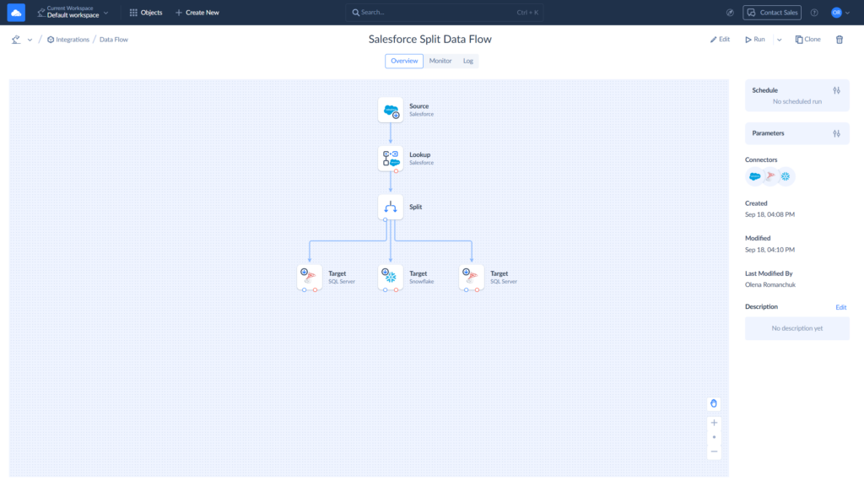
Task: Select the Salesforce Lookup node
Action: pyautogui.click(x=391, y=159)
